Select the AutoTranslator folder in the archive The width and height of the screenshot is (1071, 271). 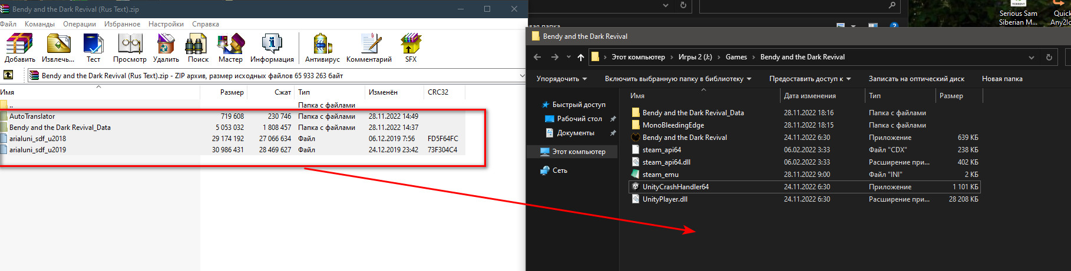(x=32, y=116)
